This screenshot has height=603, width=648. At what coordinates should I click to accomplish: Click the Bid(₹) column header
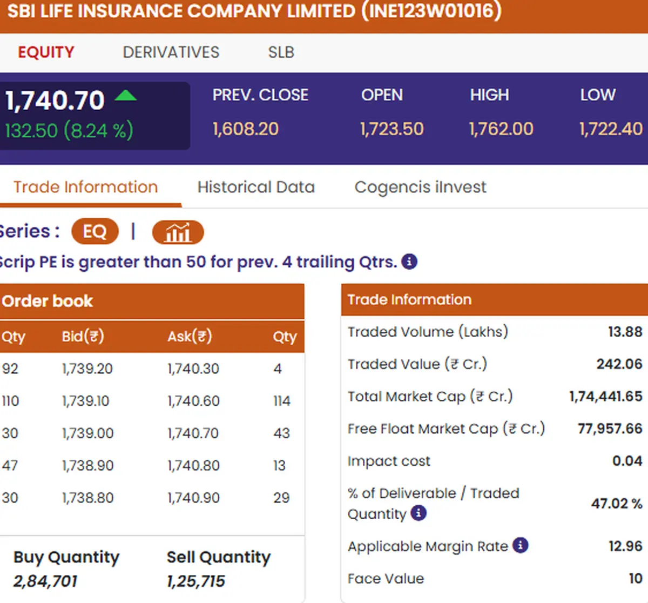tap(83, 337)
